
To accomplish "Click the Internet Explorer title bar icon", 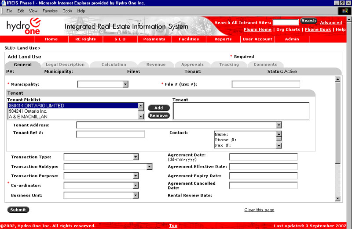I will pos(3,3).
